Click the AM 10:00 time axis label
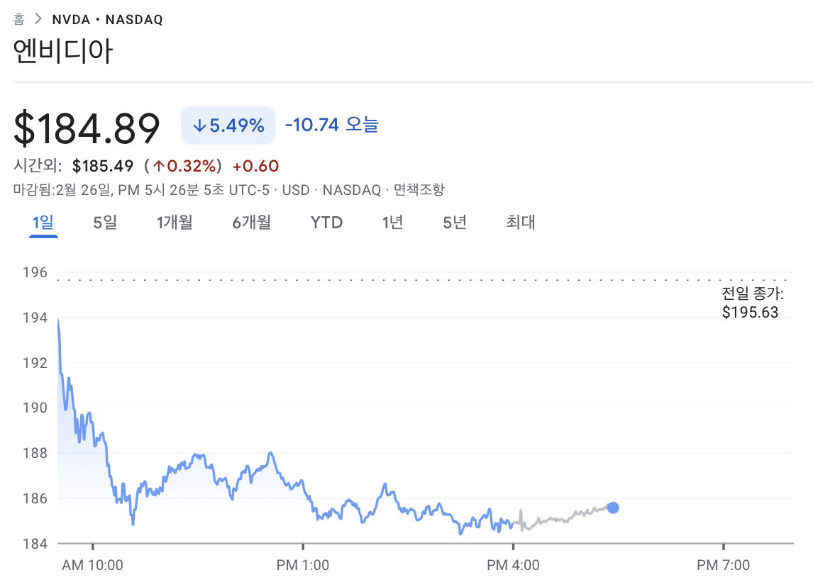Viewport: 813px width, 587px height. [92, 565]
